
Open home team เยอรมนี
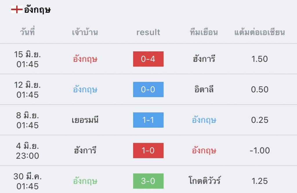pyautogui.click(x=85, y=120)
